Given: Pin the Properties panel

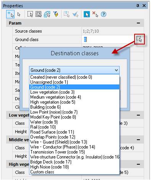Looking at the screenshot, I should pyautogui.click(x=138, y=6).
